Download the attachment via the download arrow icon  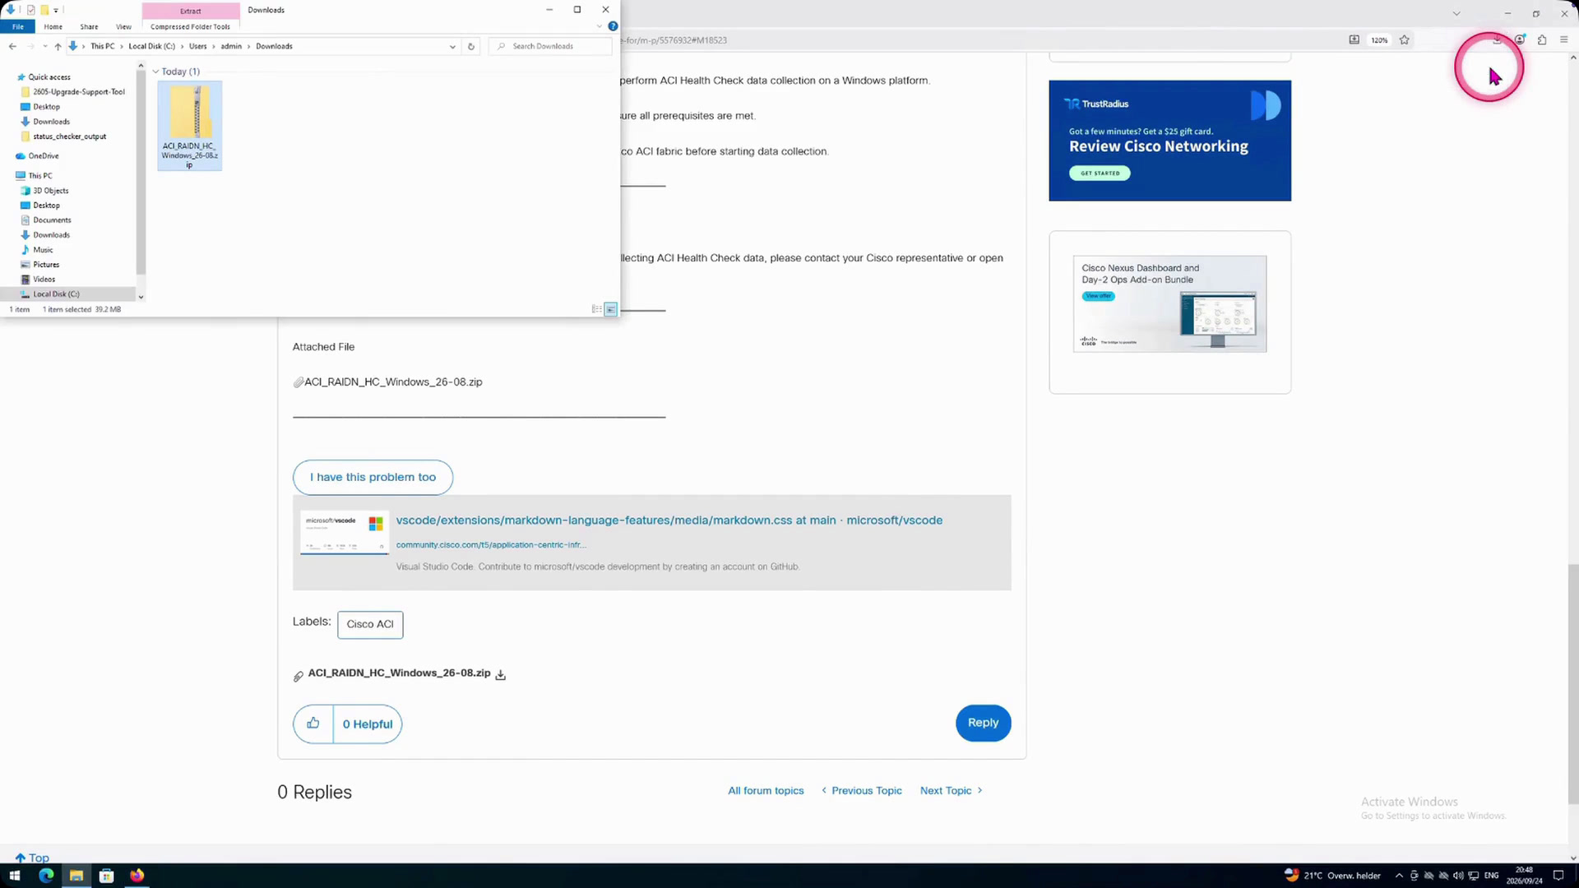(x=500, y=675)
